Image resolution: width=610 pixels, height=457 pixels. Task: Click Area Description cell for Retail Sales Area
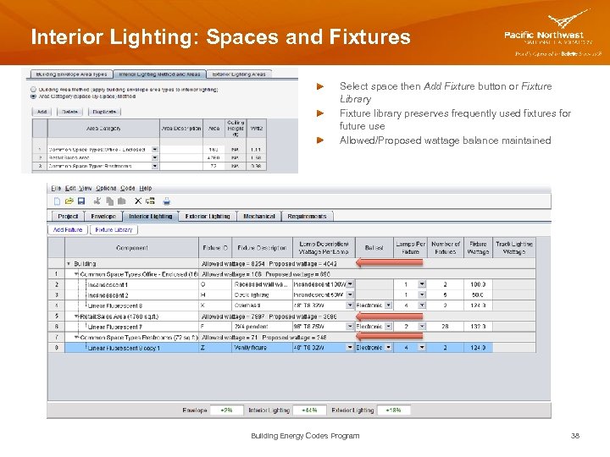tap(181, 157)
